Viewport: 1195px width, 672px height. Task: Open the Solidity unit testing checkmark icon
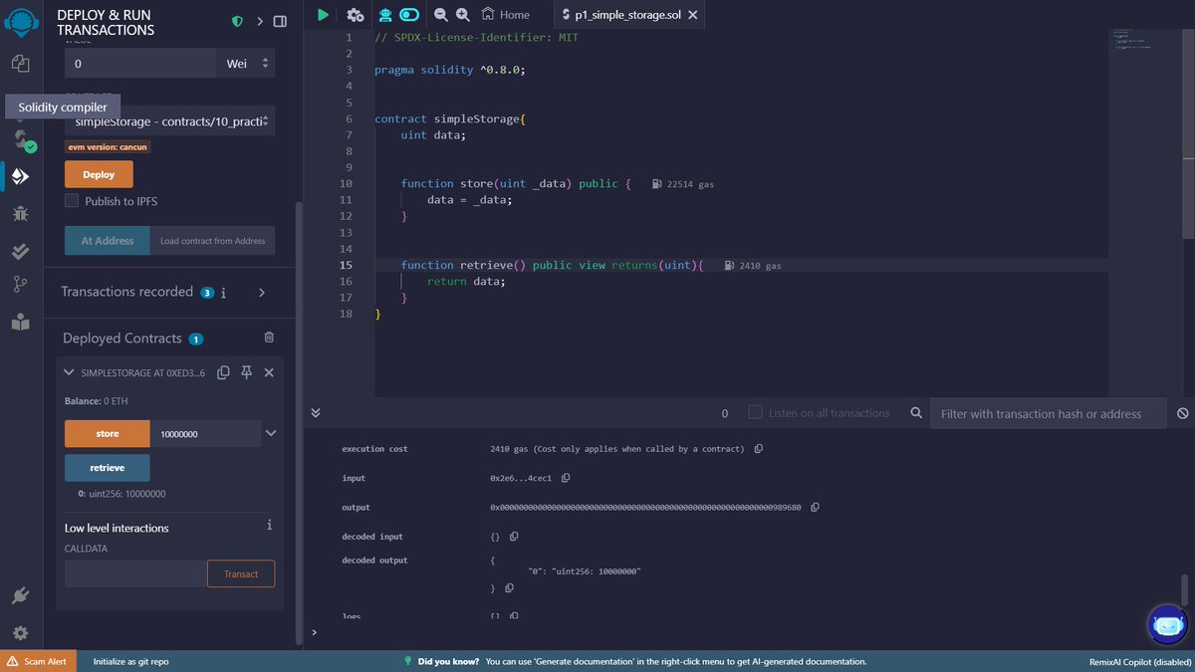coord(21,250)
